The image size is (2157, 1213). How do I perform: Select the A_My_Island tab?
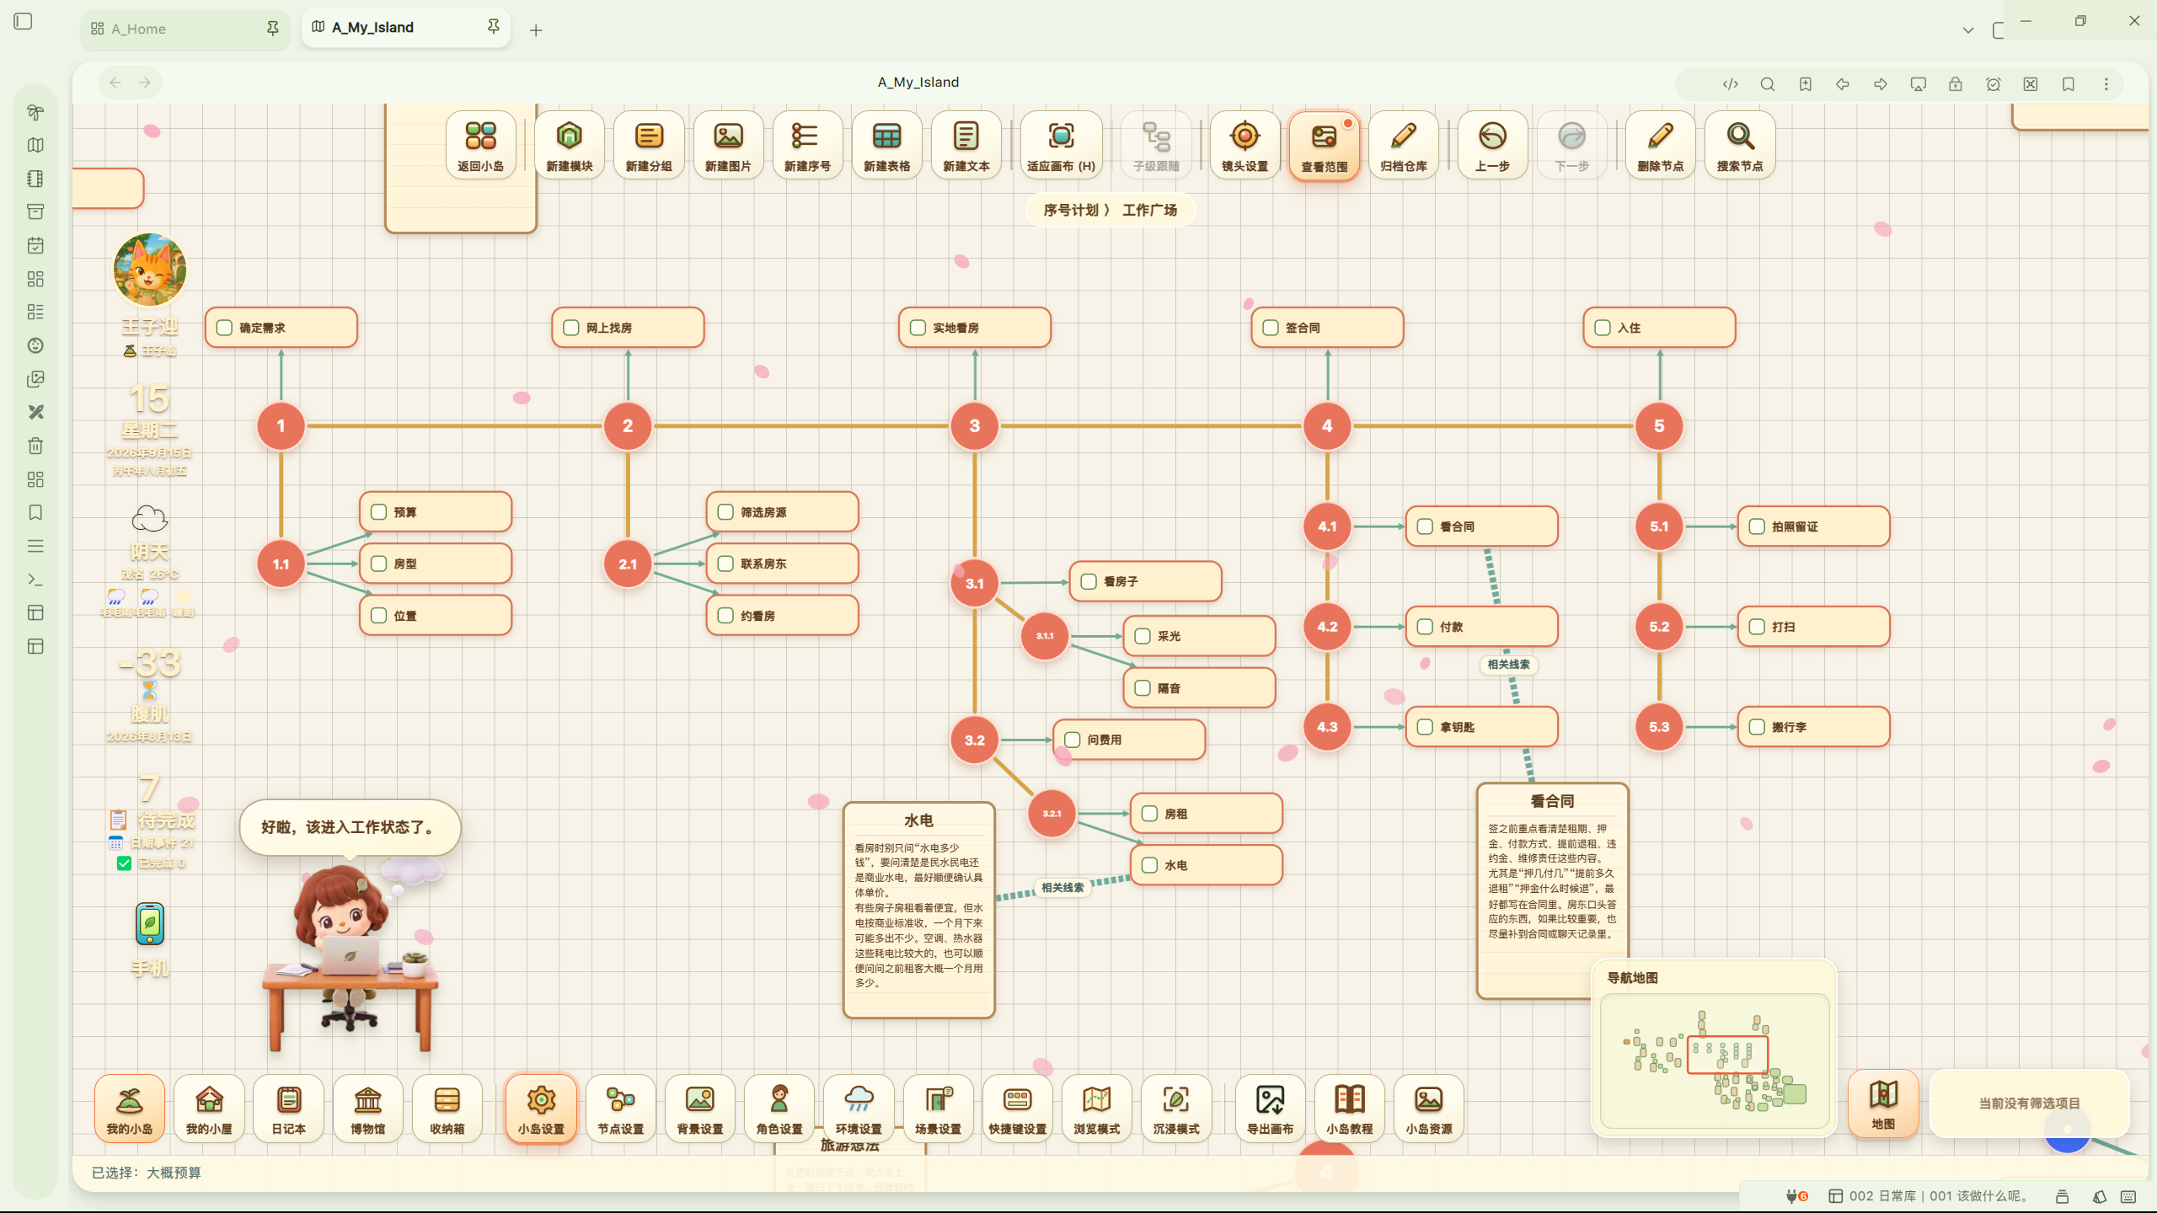click(406, 27)
